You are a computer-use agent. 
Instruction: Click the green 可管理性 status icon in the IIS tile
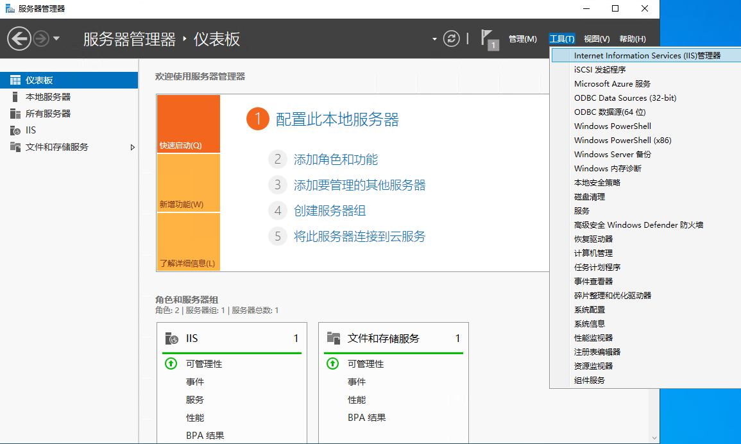tap(171, 364)
